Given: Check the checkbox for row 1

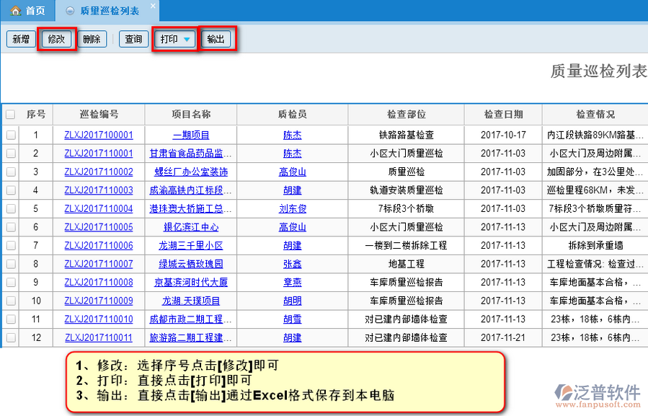Looking at the screenshot, I should coord(10,135).
